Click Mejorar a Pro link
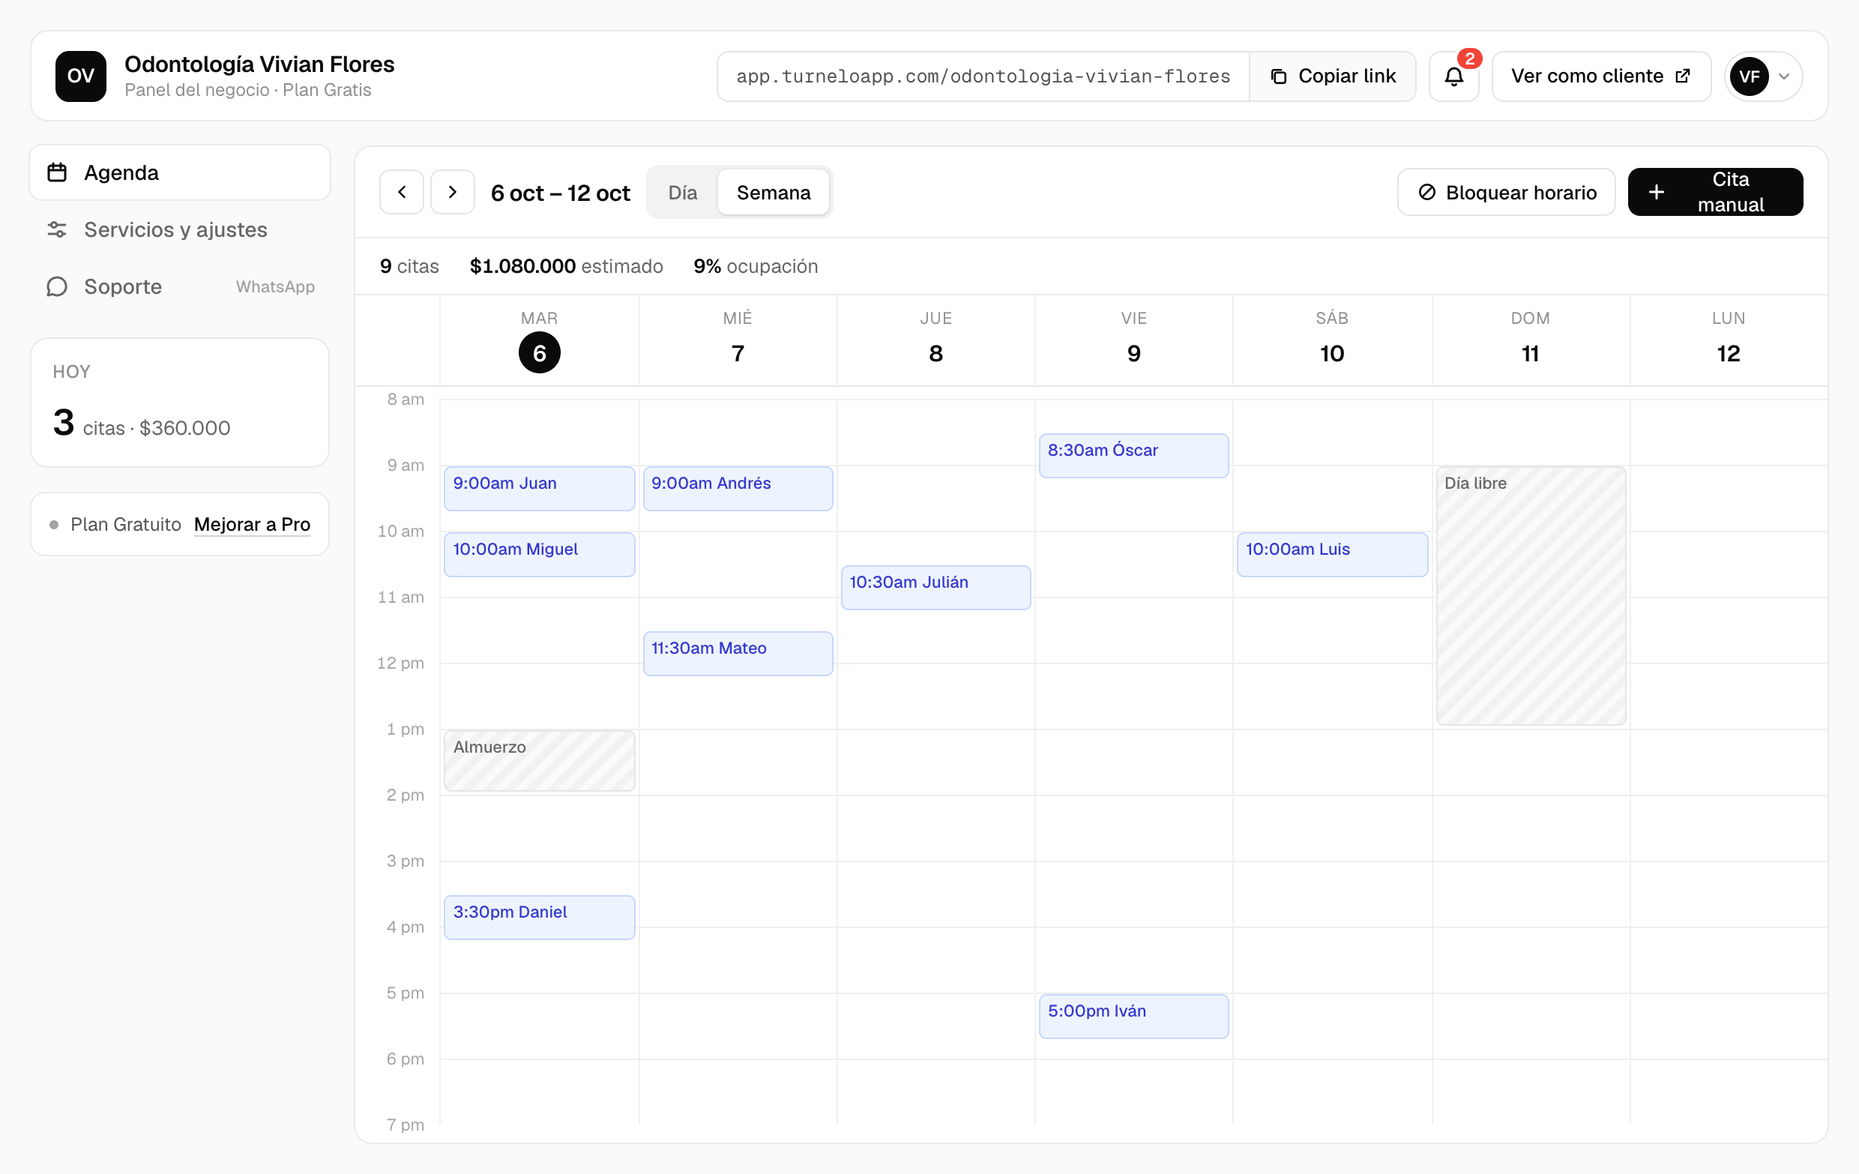Screen dimensions: 1859x1174 [253, 524]
